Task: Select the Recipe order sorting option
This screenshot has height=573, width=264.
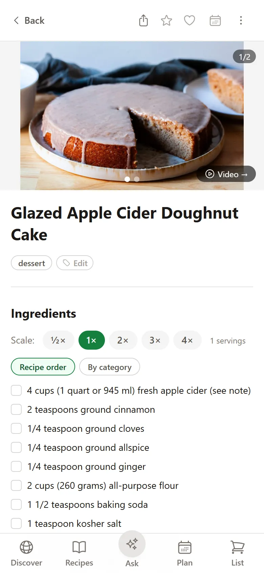Action: click(x=43, y=367)
